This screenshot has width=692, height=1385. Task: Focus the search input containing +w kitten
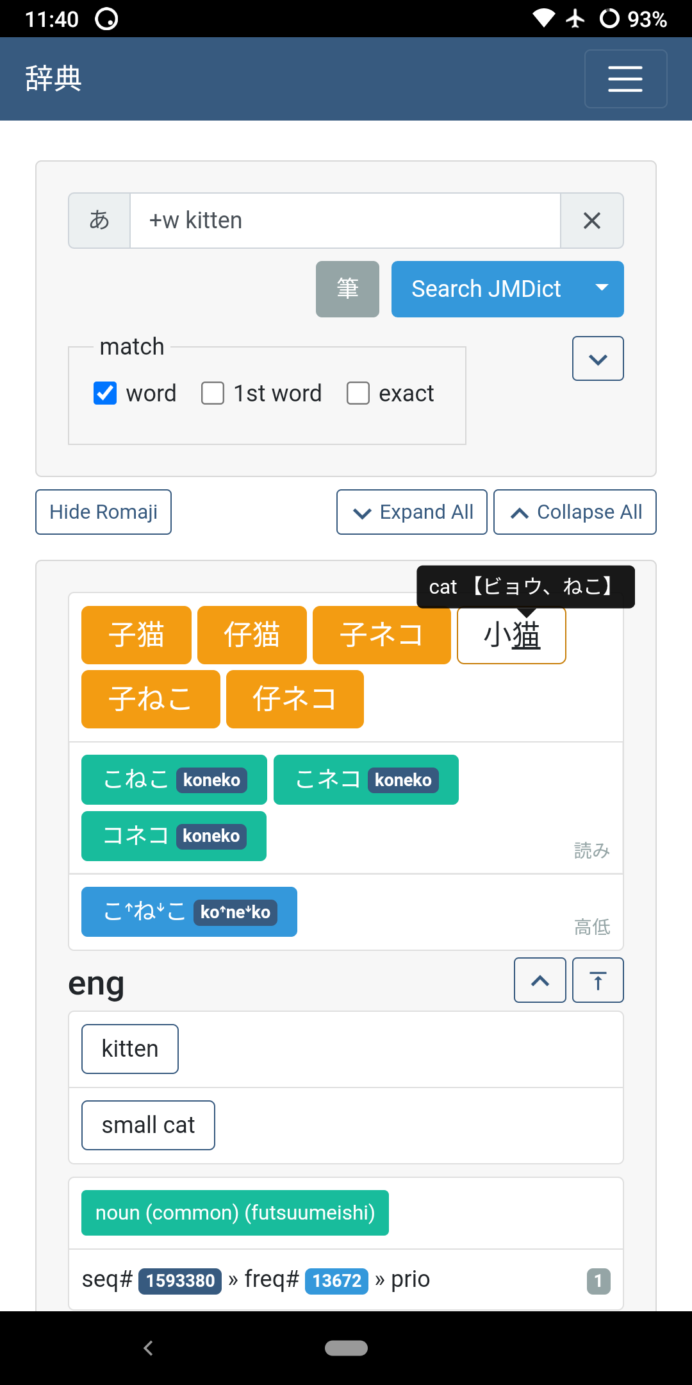[x=345, y=221]
